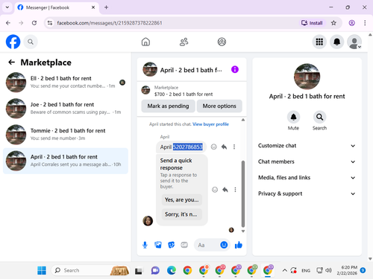Screen dimensions: 373x279
Task: Choose a sticker from the composer
Action: pyautogui.click(x=172, y=245)
